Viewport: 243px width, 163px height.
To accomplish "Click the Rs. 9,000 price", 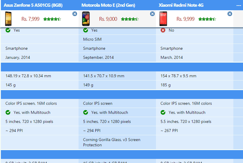I will [108, 19].
